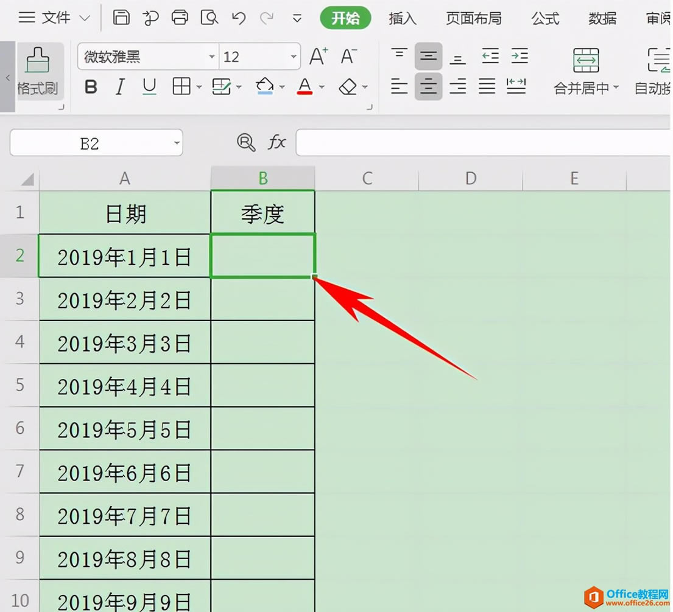This screenshot has width=673, height=612.
Task: Select column A header
Action: pos(124,178)
